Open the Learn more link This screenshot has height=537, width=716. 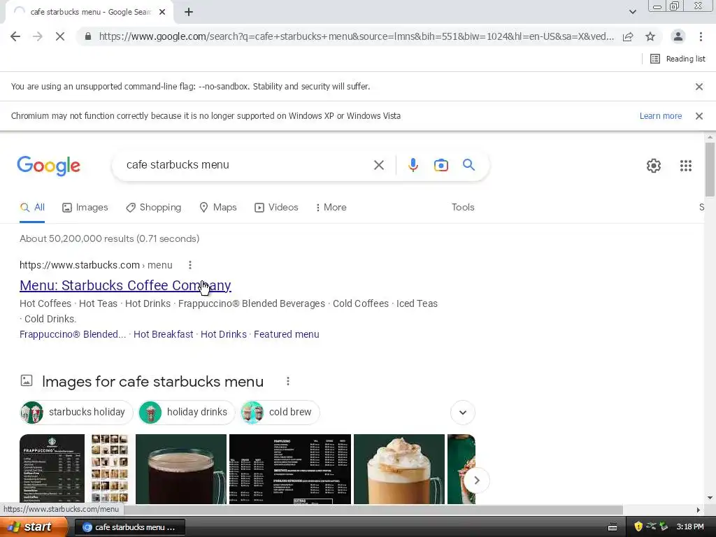pos(660,116)
